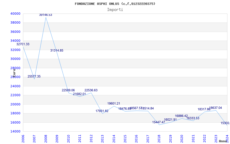This screenshot has width=230, height=144.
Task: Click the x-axis year 2022
Action: pos(204,139)
